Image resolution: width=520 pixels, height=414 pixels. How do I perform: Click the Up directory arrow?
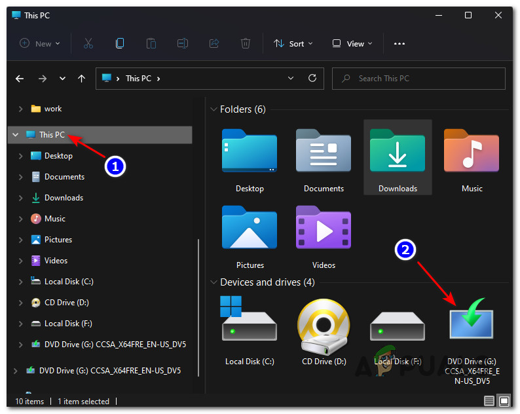[x=81, y=79]
